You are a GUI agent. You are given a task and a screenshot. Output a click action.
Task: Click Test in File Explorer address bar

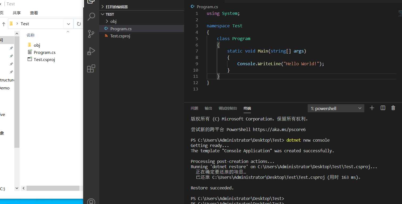[25, 24]
